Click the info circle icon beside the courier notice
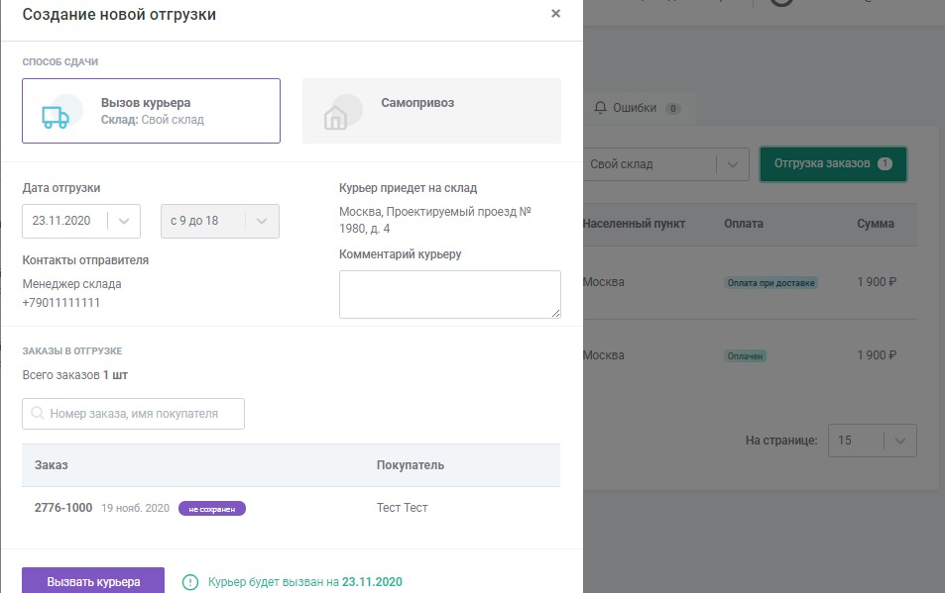This screenshot has height=593, width=945. (190, 582)
